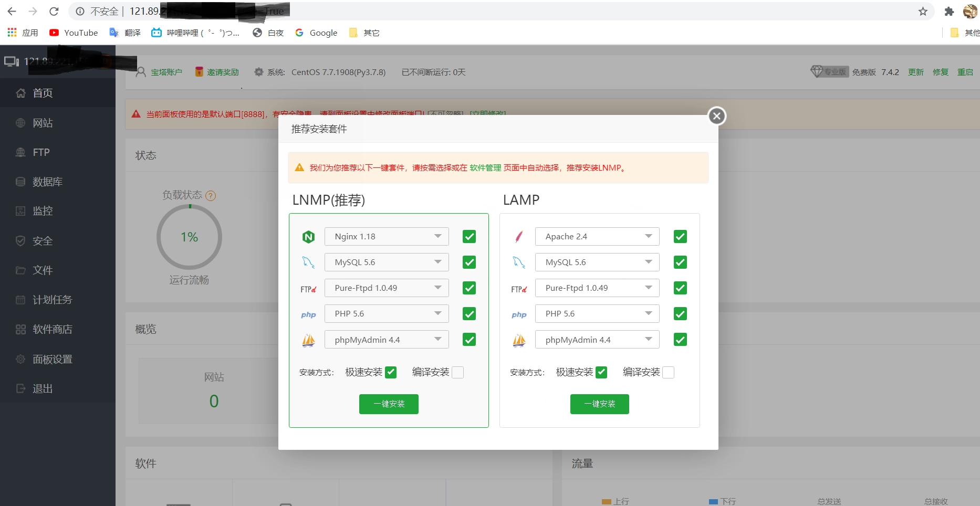Open the LNMP phpMyAdmin 4.4 dropdown
The height and width of the screenshot is (506, 980).
coord(387,340)
